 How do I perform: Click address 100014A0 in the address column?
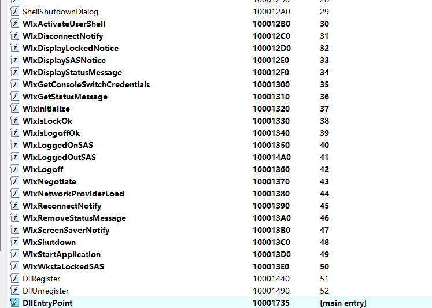click(272, 157)
